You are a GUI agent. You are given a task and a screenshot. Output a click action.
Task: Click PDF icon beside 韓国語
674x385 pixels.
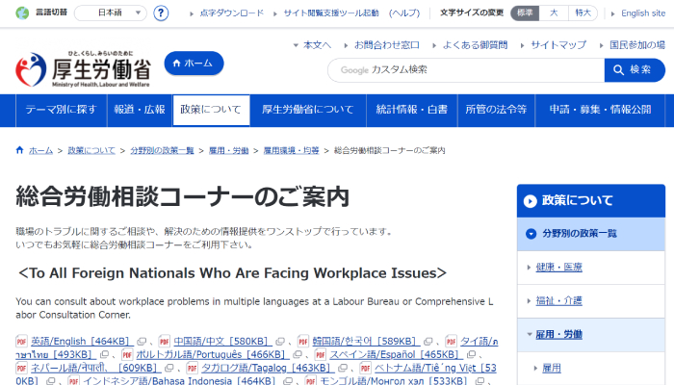point(303,341)
